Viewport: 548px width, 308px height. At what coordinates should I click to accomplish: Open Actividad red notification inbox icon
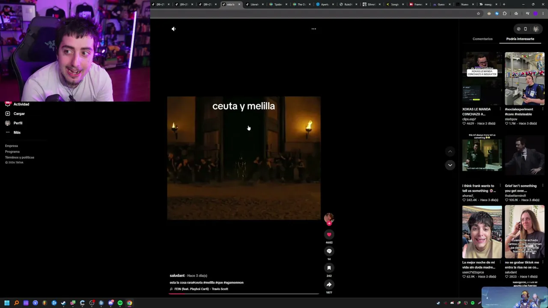[8, 104]
